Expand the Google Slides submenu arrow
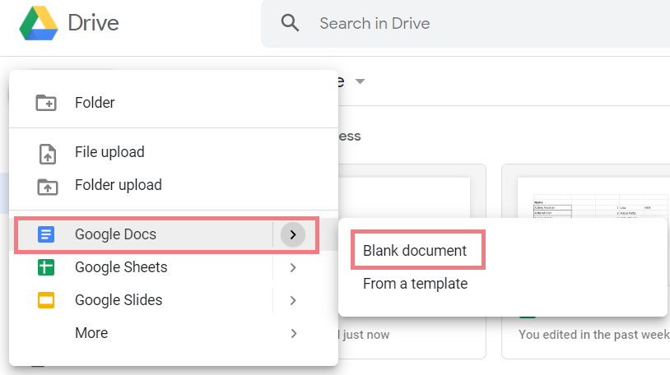Screen dimensions: 670x375 pyautogui.click(x=293, y=301)
